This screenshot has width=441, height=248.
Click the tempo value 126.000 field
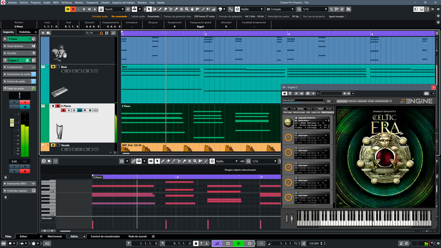[x=314, y=243]
